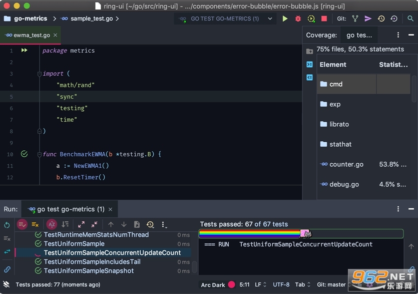
Task: Start debugging with the red bug icon
Action: (x=298, y=19)
